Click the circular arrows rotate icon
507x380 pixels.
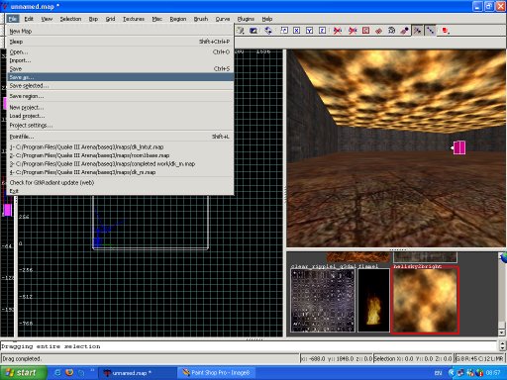pos(268,31)
